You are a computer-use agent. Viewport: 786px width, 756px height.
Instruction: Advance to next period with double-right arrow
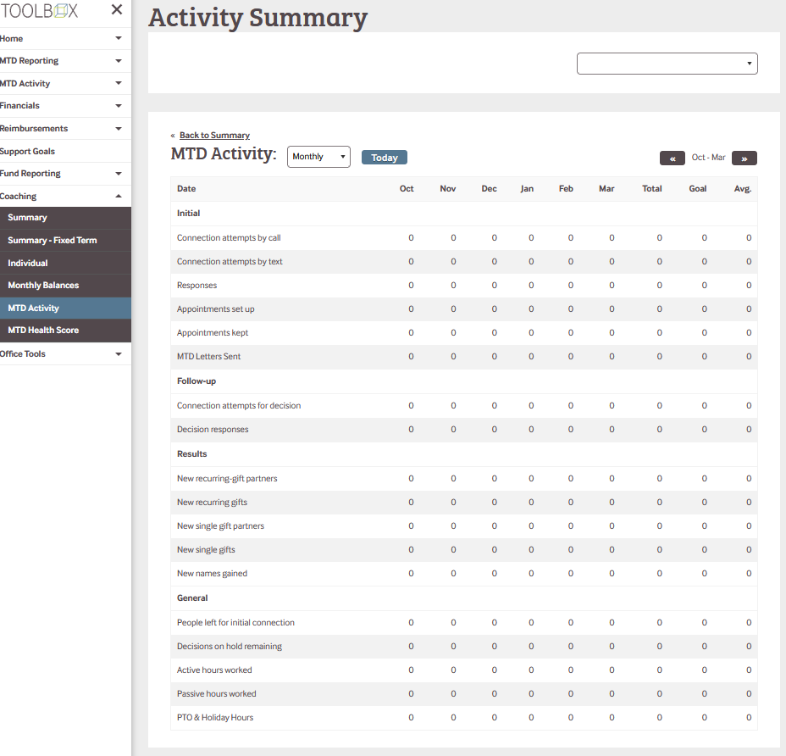(x=744, y=158)
